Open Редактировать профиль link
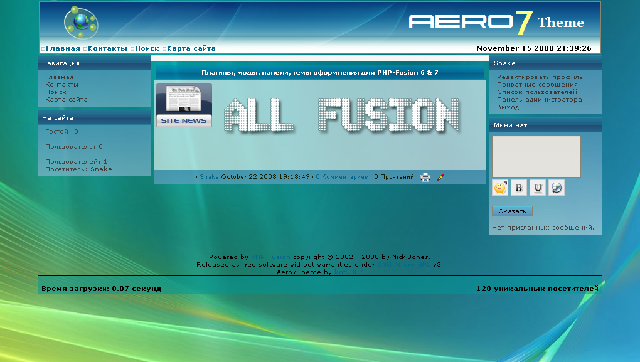 click(540, 77)
